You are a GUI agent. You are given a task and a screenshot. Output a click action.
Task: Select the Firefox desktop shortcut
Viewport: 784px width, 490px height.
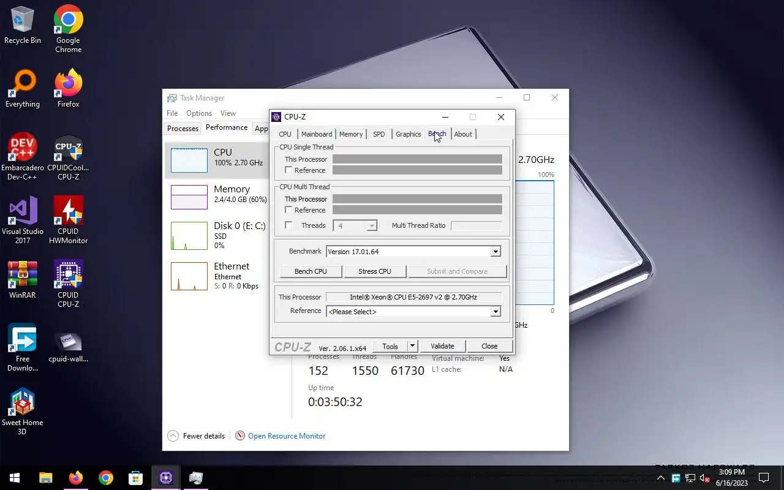68,89
